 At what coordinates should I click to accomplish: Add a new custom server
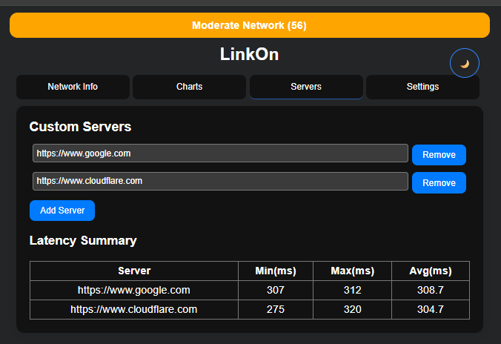[x=62, y=211]
